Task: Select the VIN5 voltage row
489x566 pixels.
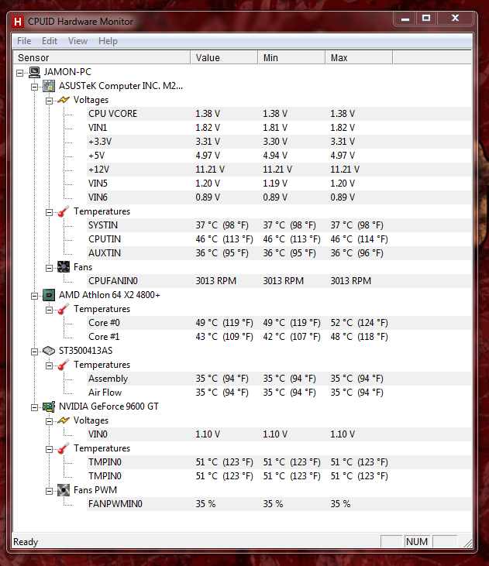Action: (279, 184)
